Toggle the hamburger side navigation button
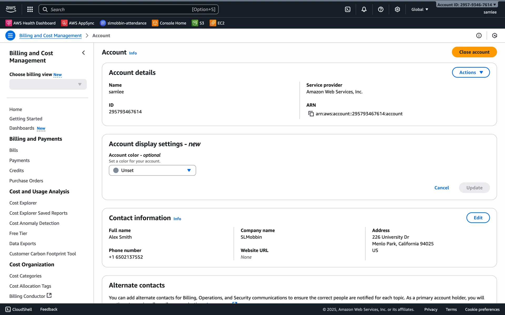Image resolution: width=505 pixels, height=315 pixels. click(10, 35)
